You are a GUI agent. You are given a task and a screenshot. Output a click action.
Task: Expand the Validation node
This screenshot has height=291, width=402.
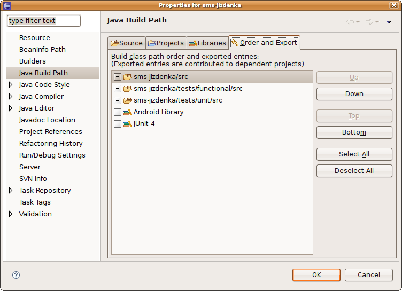pos(11,214)
